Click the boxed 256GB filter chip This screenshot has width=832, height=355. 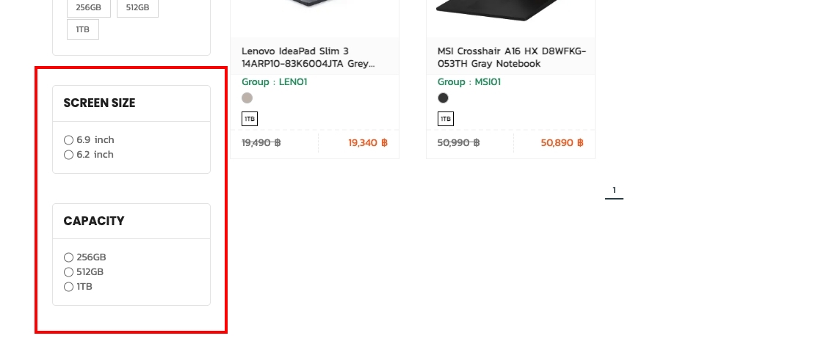89,7
